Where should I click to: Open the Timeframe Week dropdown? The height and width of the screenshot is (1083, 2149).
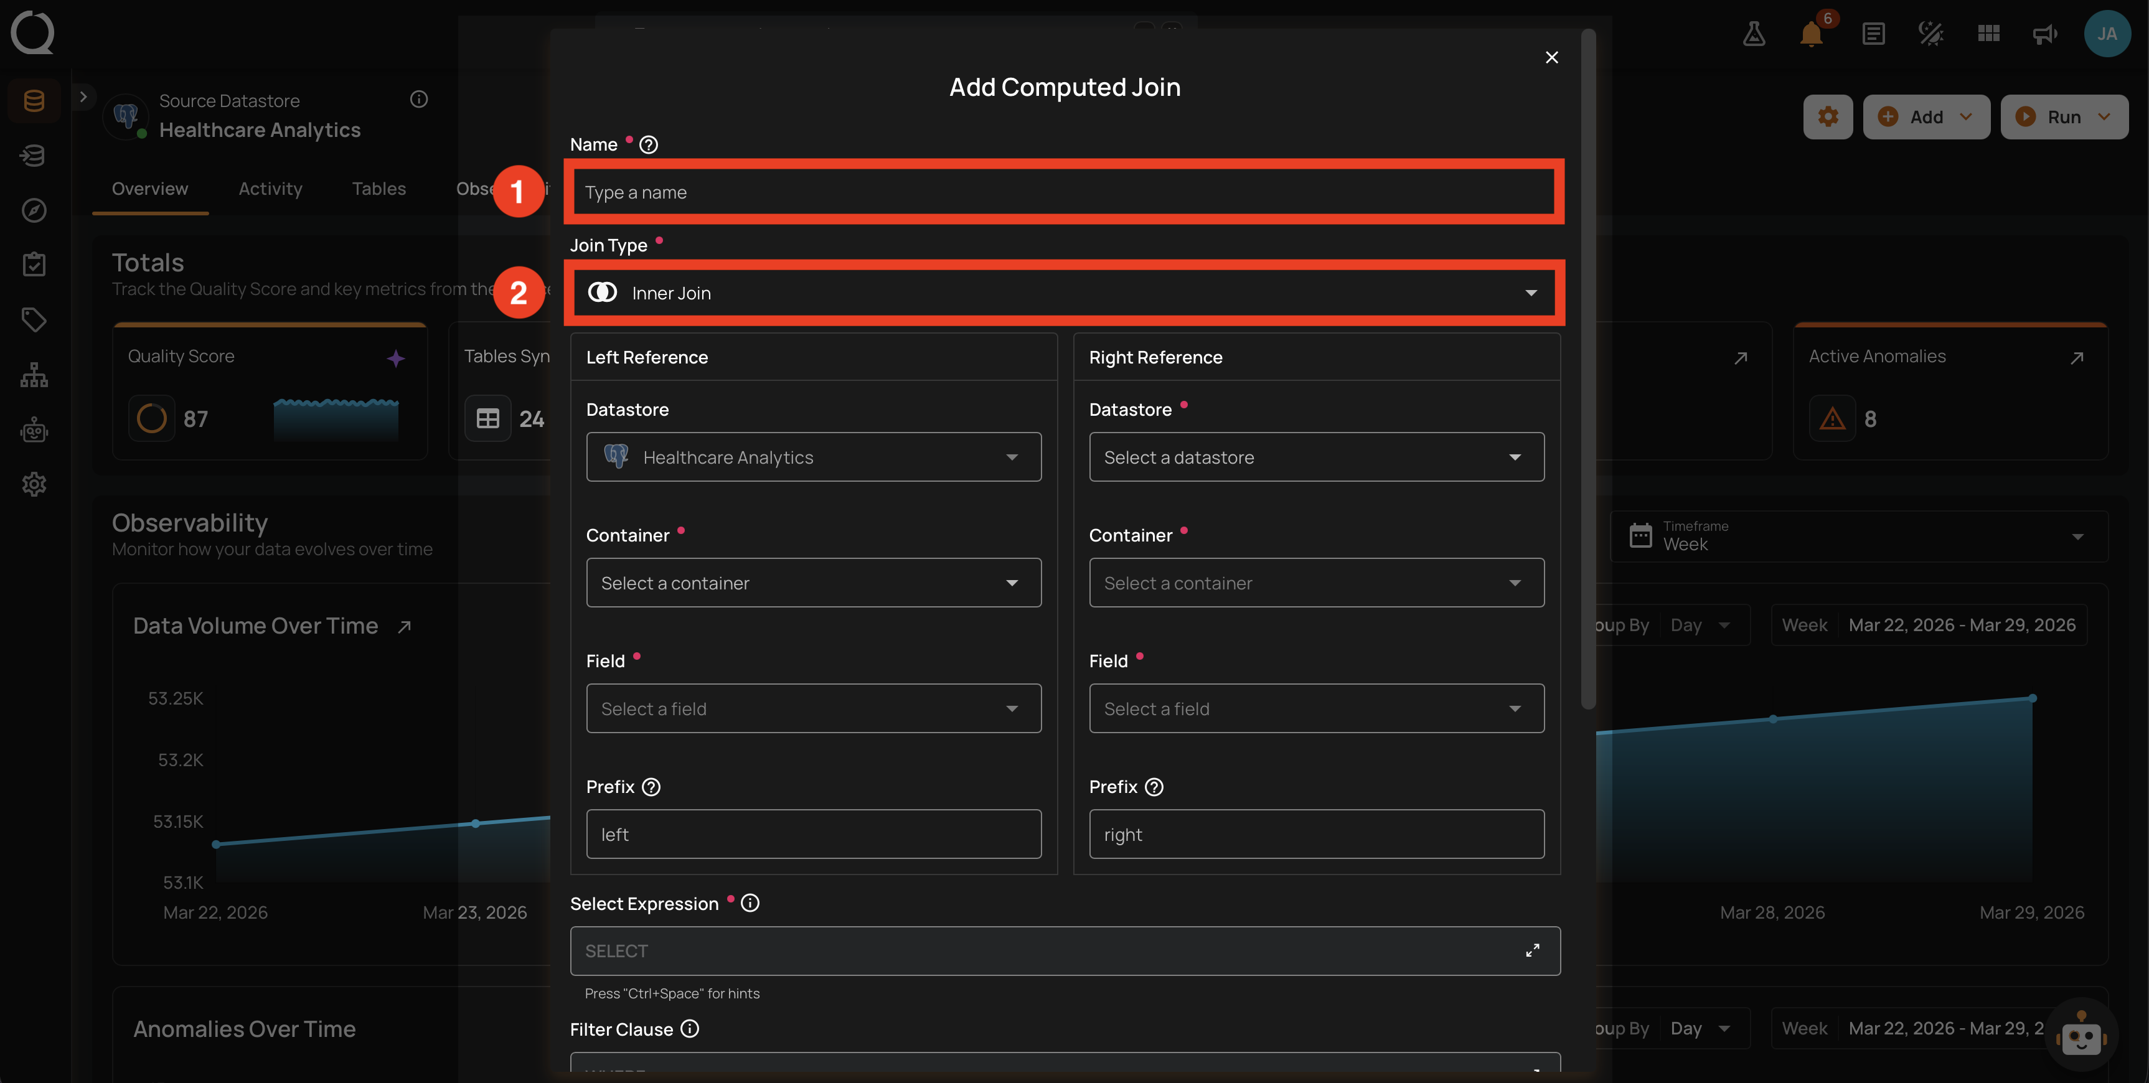(x=1859, y=536)
